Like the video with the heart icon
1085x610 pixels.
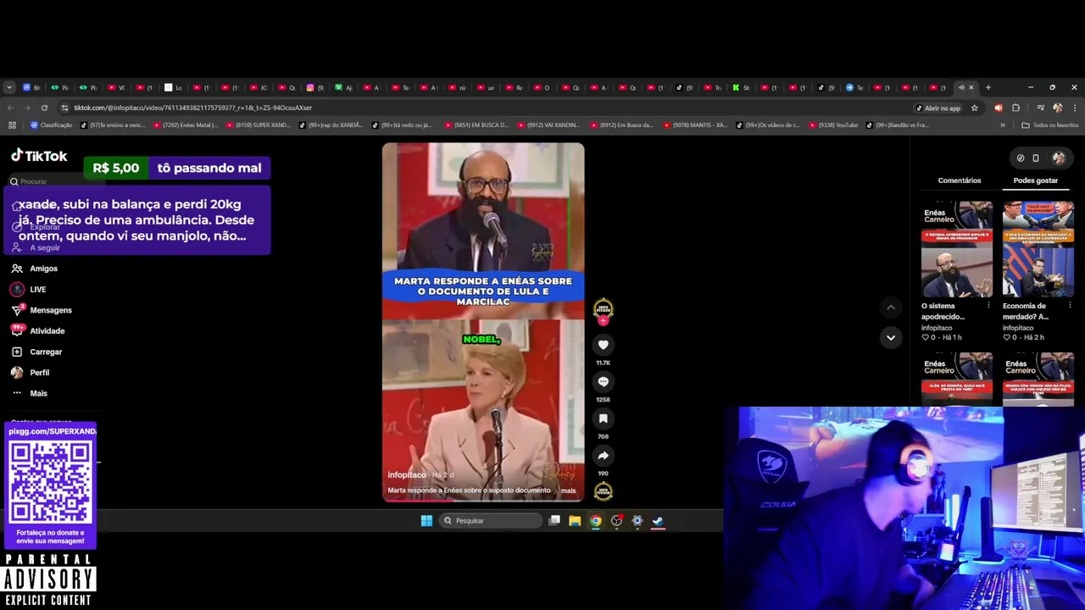[x=603, y=345]
